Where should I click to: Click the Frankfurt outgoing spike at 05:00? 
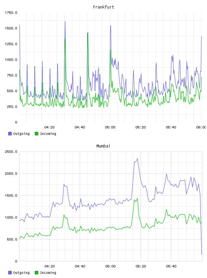[x=111, y=26]
